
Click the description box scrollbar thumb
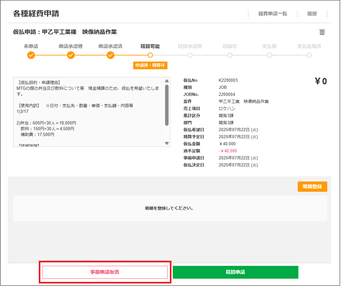(167, 105)
